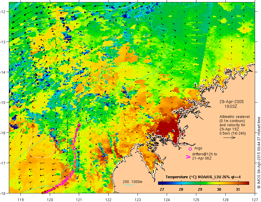Click the 27 temperature scale label
This screenshot has width=261, height=202.
(x=162, y=189)
